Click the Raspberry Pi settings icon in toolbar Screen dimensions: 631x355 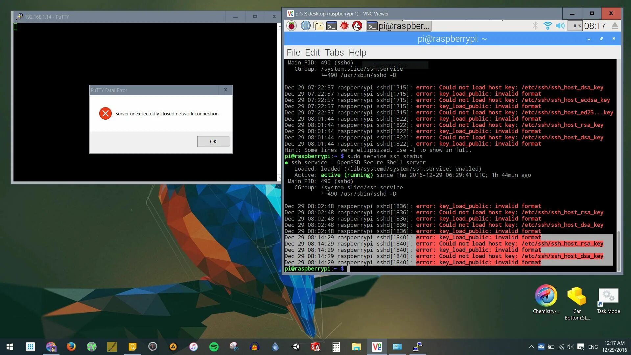coord(292,26)
